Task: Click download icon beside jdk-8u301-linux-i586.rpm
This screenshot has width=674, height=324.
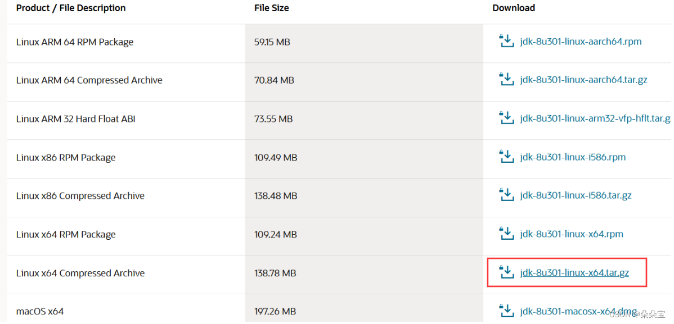Action: [x=506, y=157]
